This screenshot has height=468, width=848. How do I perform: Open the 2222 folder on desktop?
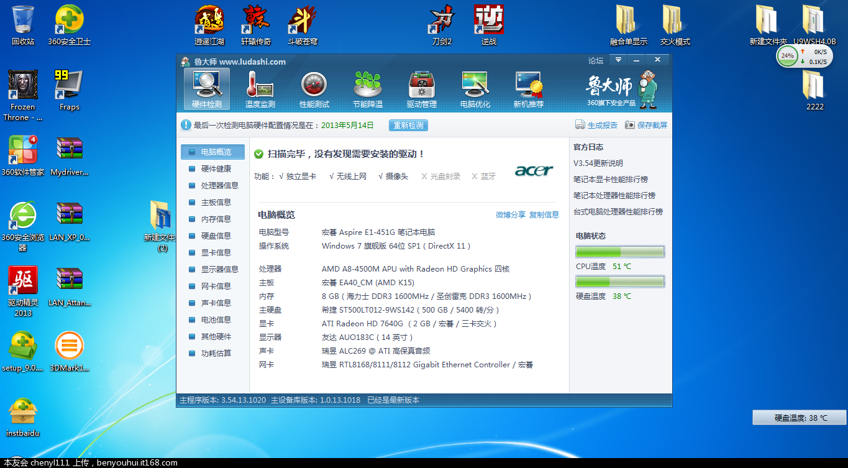coord(815,90)
